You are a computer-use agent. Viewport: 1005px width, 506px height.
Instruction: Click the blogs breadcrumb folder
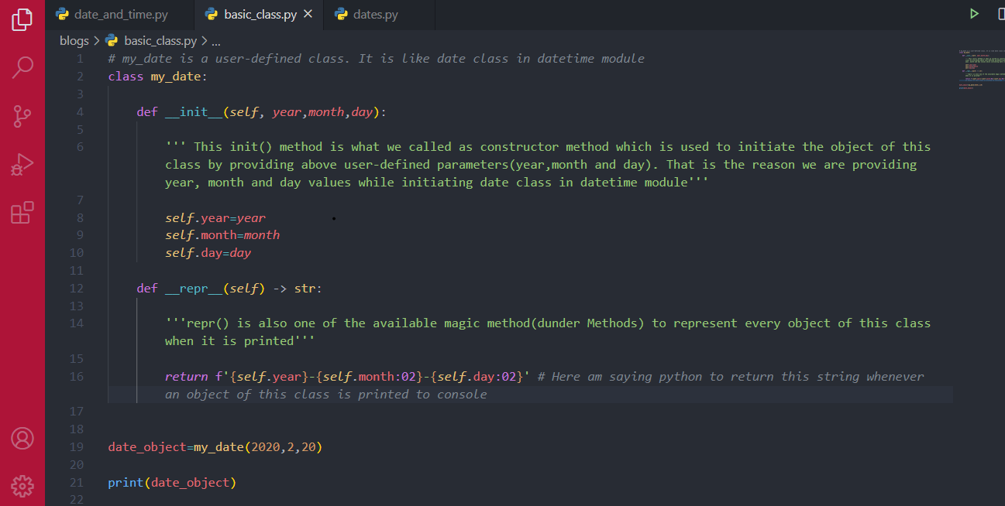click(74, 41)
